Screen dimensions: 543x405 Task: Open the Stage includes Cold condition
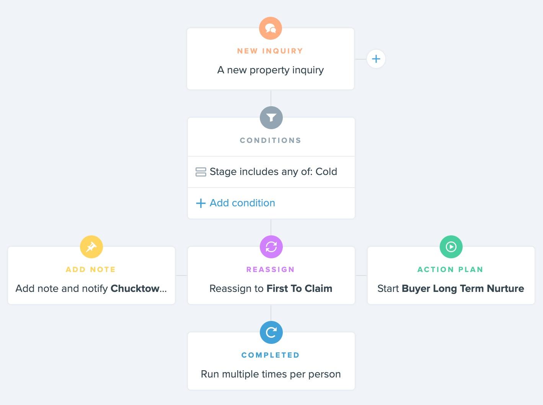pyautogui.click(x=271, y=172)
